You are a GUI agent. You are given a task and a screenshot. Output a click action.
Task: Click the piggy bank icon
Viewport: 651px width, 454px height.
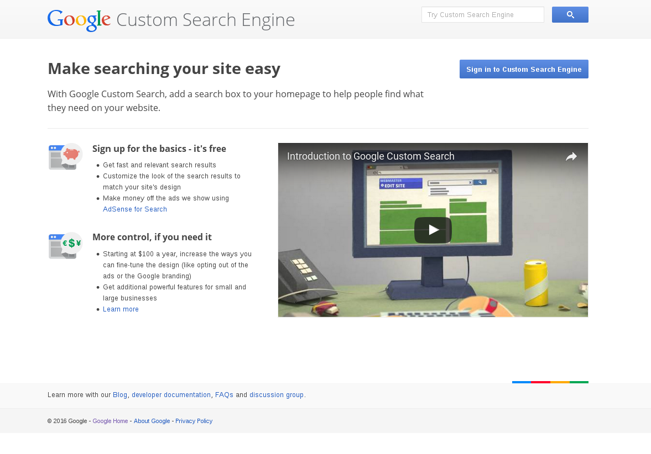click(x=66, y=157)
